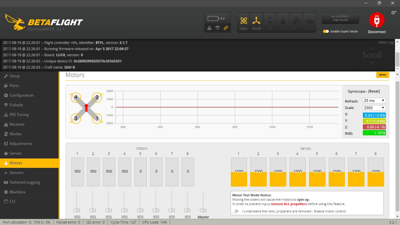Open the PID Tuning tab
400x225 pixels.
pyautogui.click(x=29, y=115)
